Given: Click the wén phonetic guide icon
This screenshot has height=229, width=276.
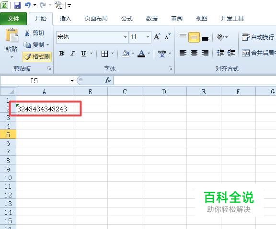Looking at the screenshot, I should [162, 54].
